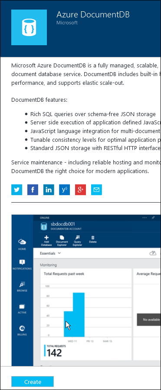The width and height of the screenshot is (161, 390).
Task: Open the ellipsis menu in preview header
Action: [145, 218]
